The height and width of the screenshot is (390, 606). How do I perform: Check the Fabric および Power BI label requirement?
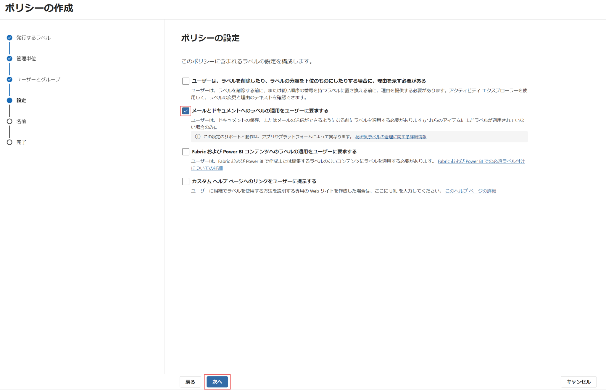pyautogui.click(x=185, y=151)
